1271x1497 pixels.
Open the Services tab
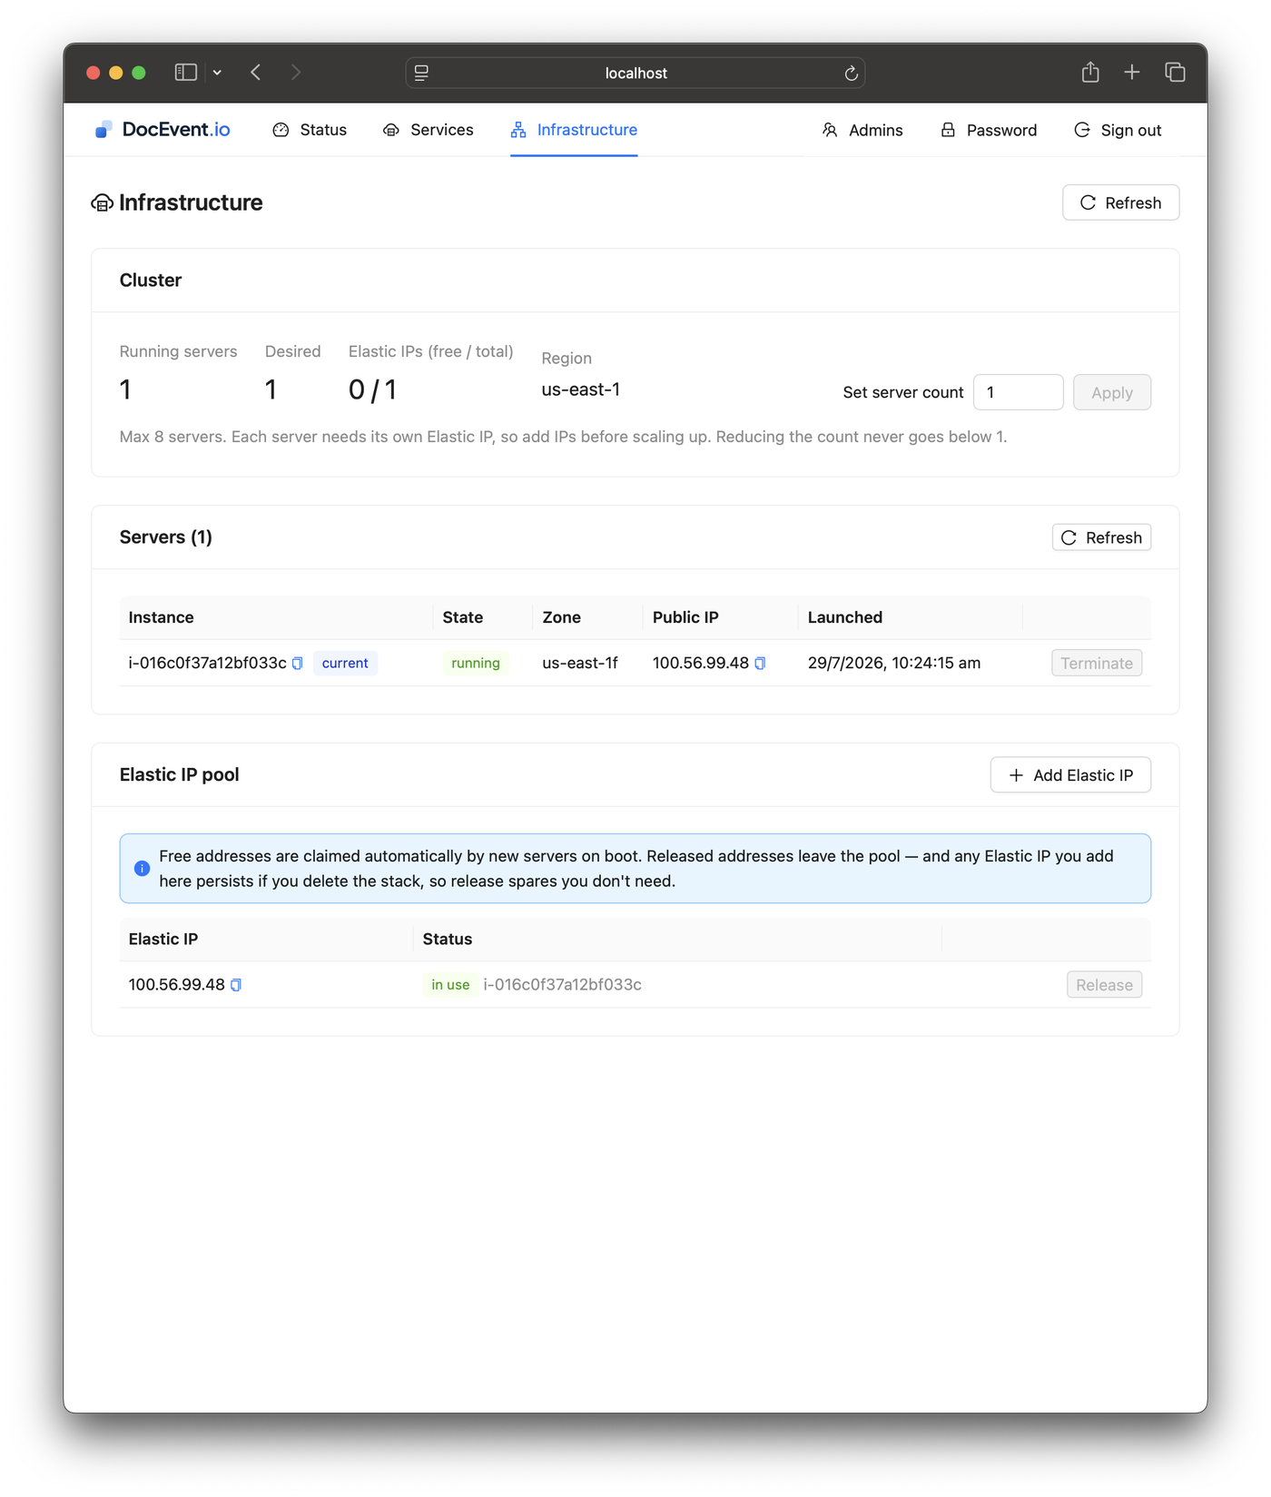[428, 130]
